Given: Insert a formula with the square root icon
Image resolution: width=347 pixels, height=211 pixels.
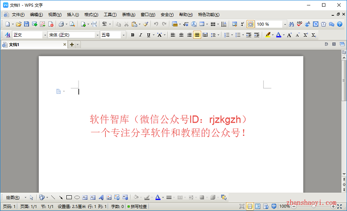Looking at the screenshot, I should coord(186,24).
